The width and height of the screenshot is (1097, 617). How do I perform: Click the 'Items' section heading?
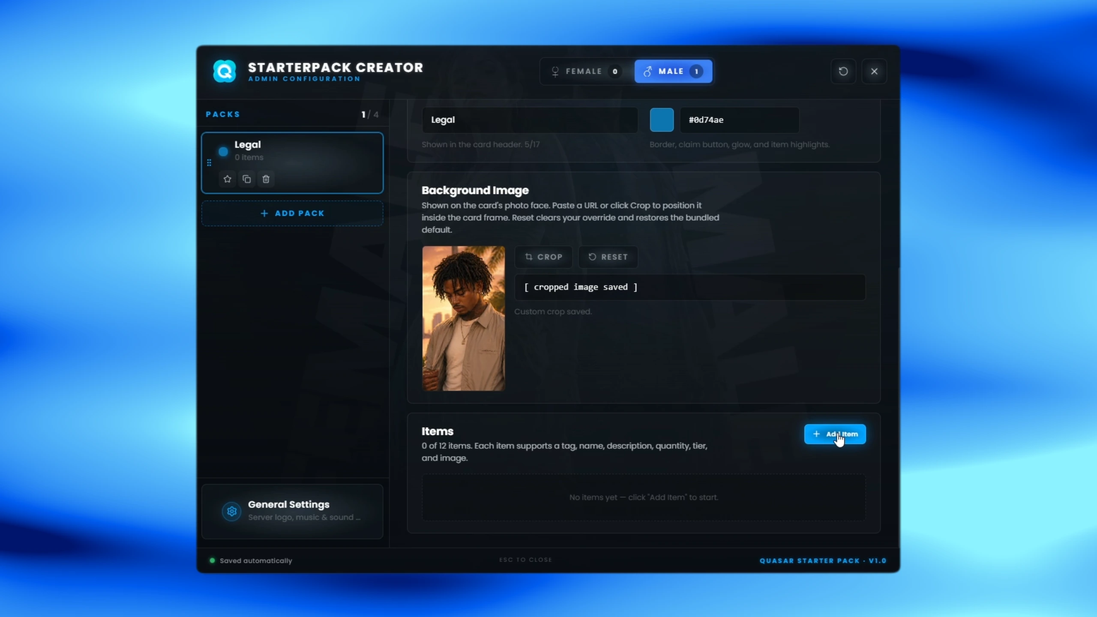coord(437,431)
